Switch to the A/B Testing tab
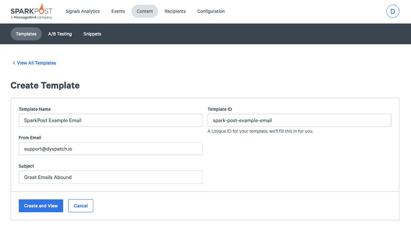The image size is (411, 229). (x=60, y=34)
